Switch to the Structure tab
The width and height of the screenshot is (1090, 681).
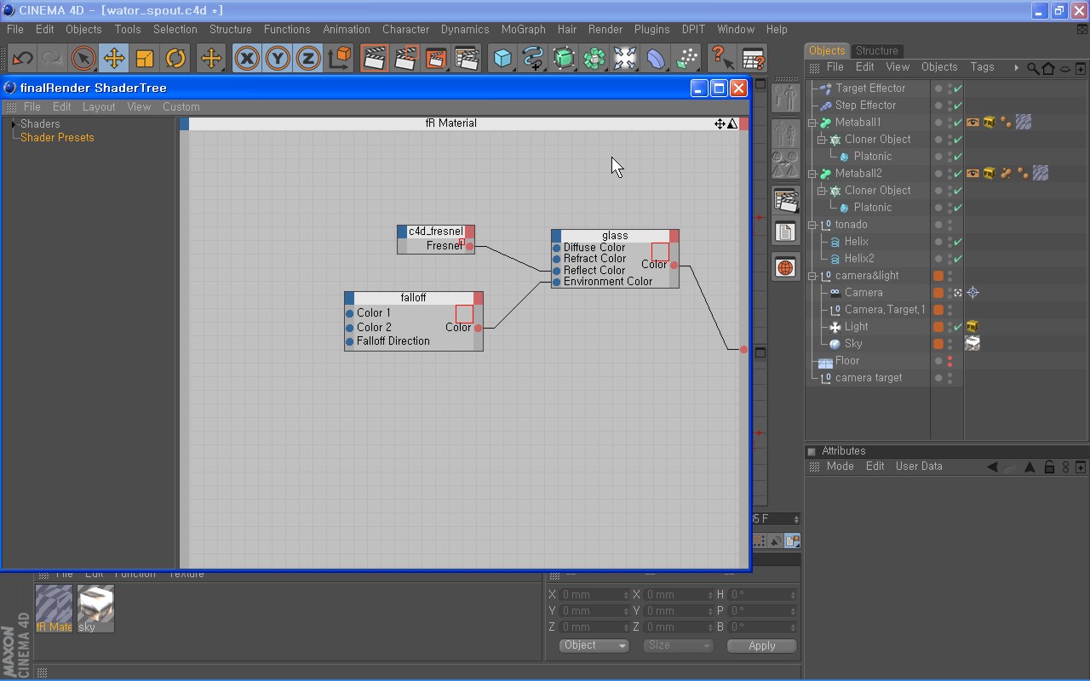tap(876, 50)
